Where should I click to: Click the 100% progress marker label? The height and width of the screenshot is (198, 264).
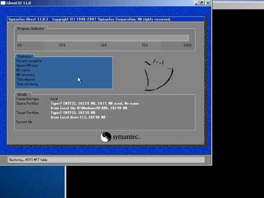[187, 45]
